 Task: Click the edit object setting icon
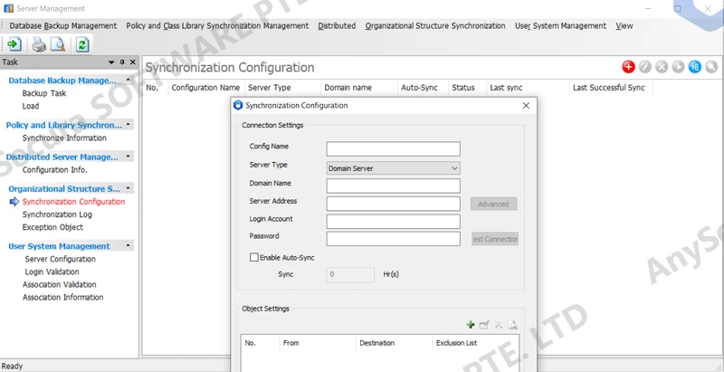[x=484, y=325]
